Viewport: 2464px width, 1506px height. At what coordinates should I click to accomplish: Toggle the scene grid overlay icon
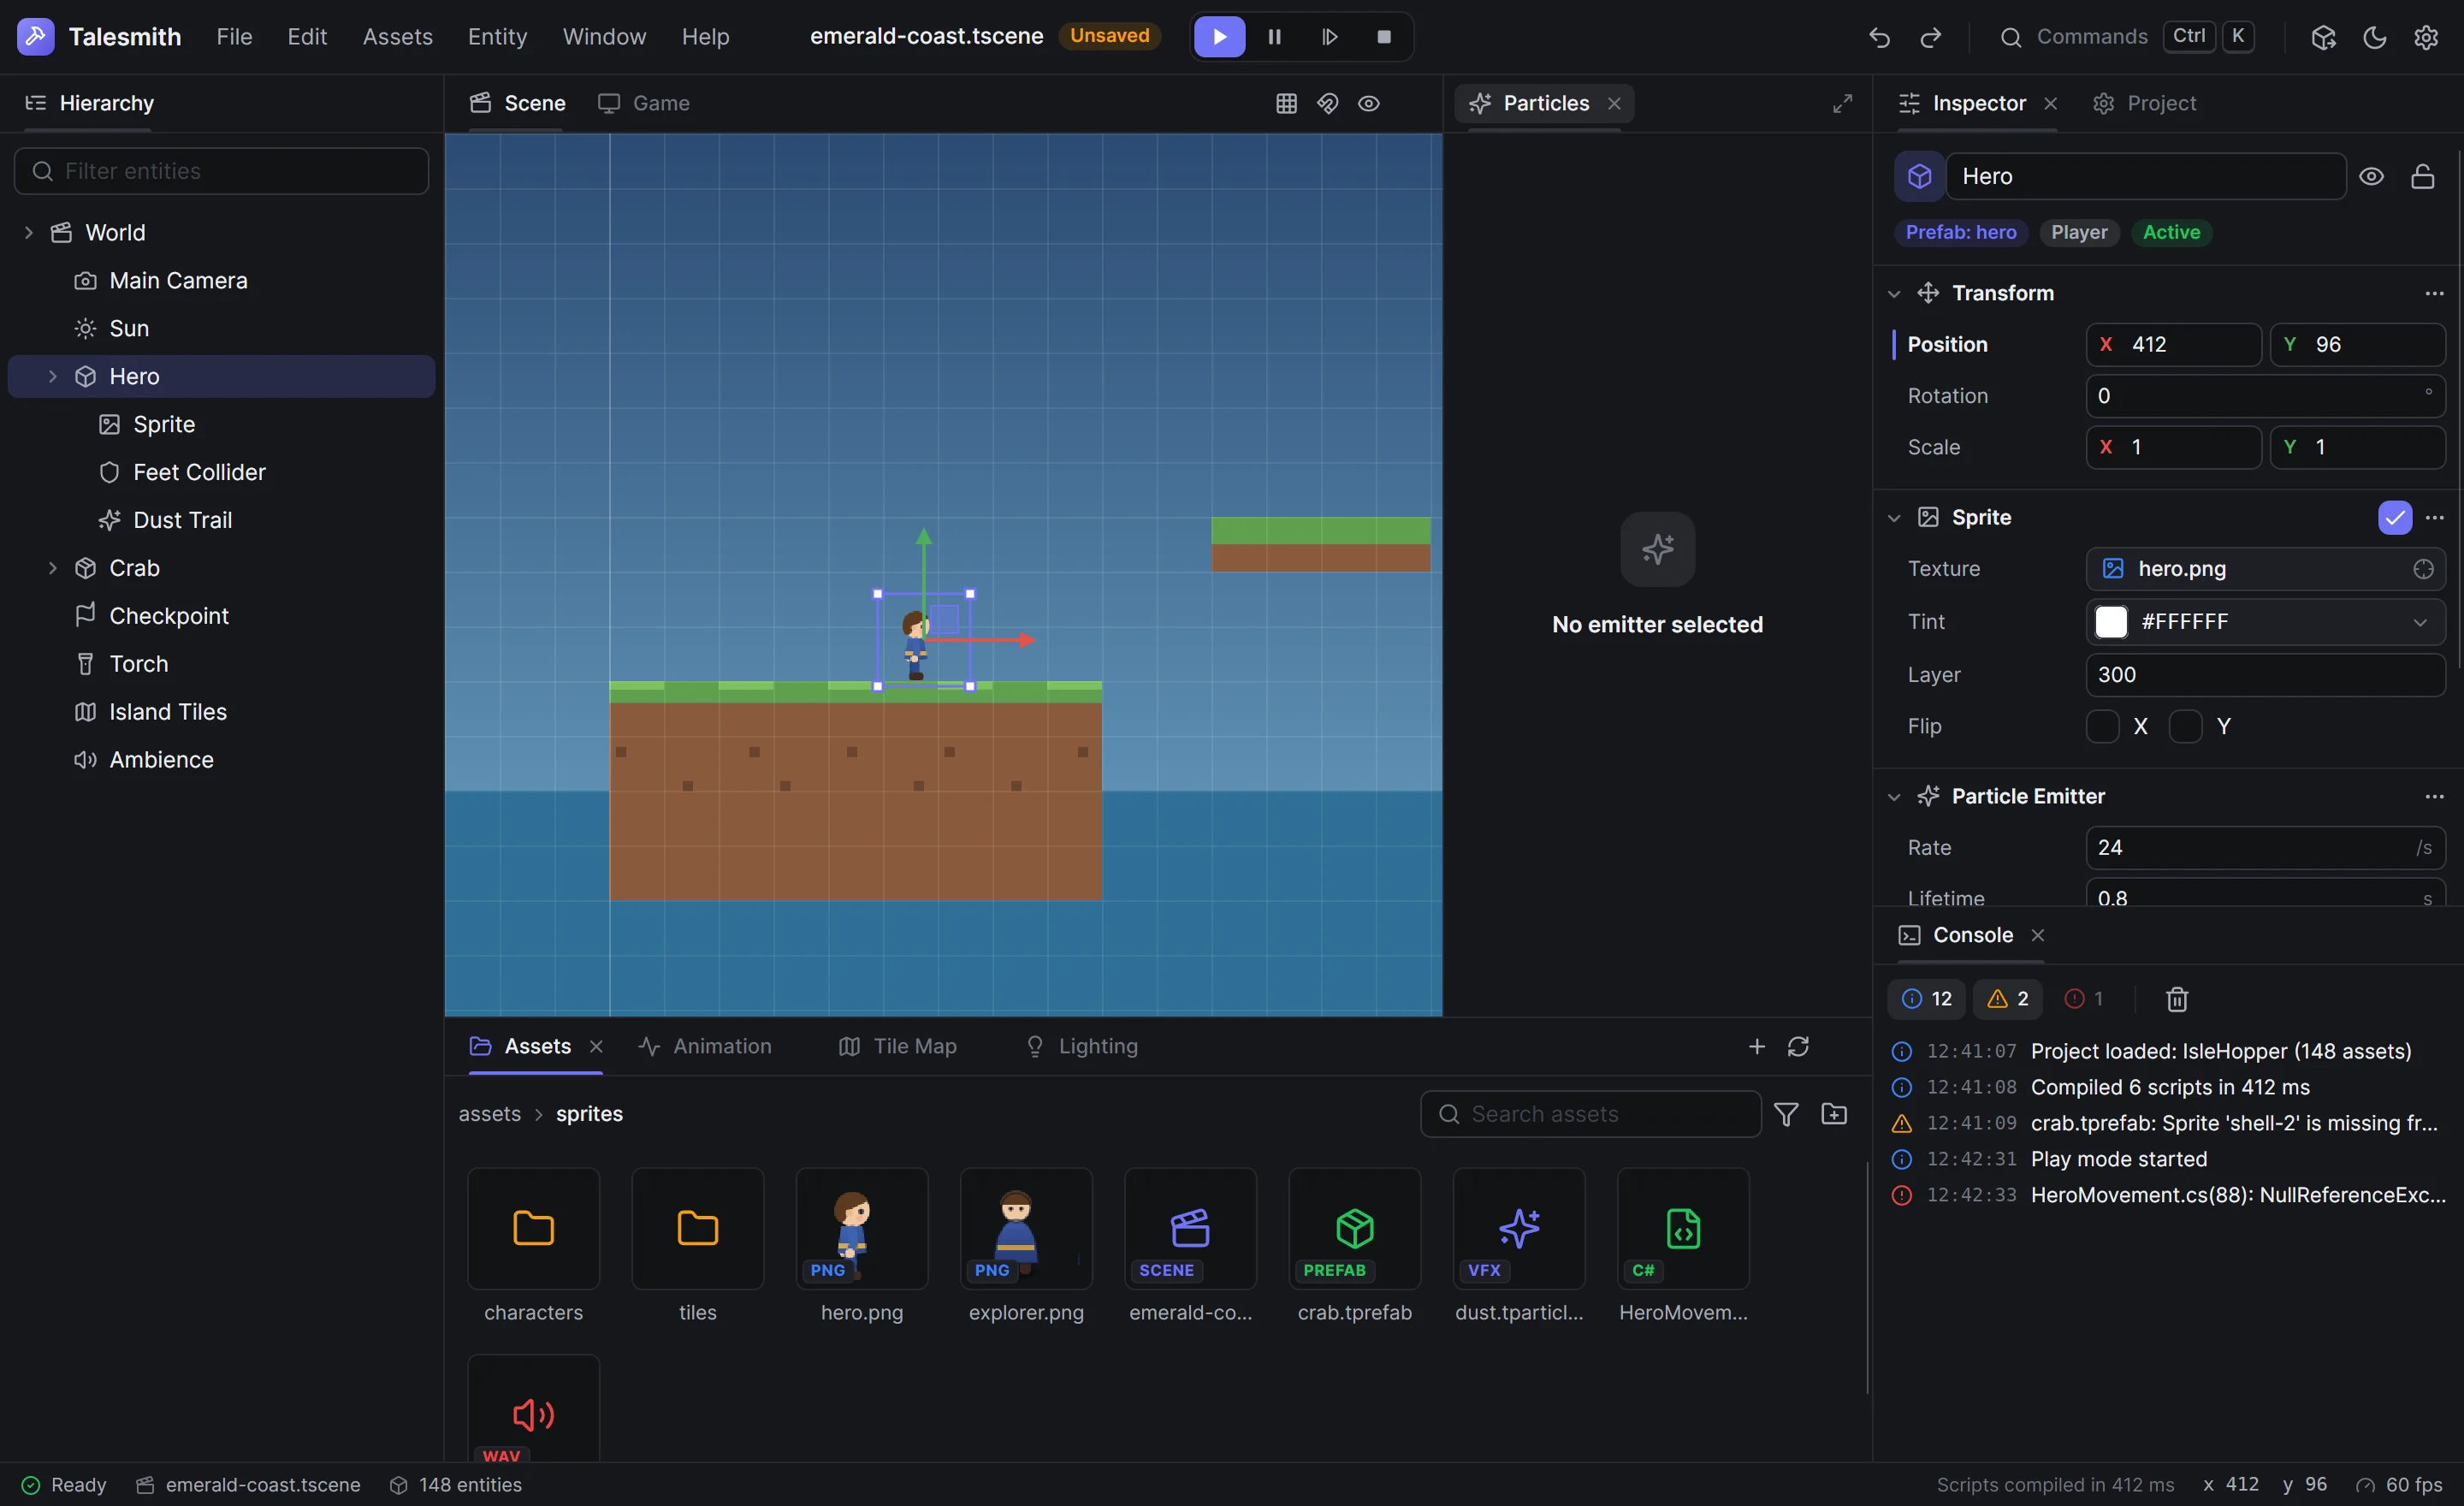[1286, 103]
